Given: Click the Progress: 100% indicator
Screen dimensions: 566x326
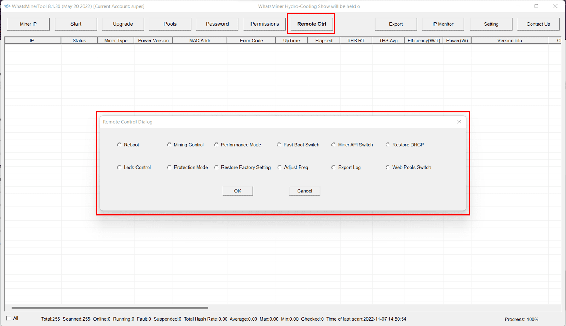Looking at the screenshot, I should click(521, 319).
